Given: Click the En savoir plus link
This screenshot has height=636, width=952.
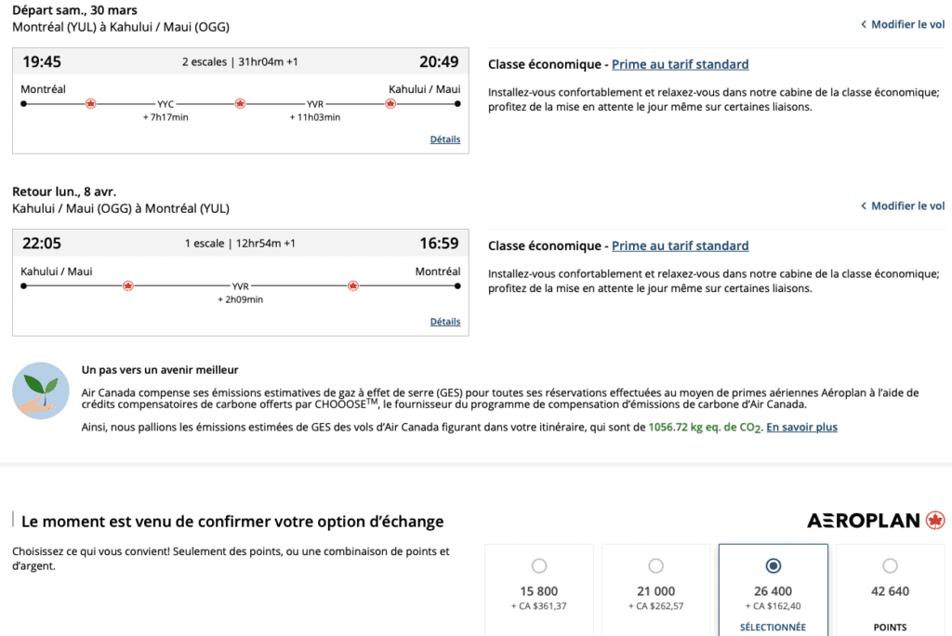Looking at the screenshot, I should click(x=801, y=428).
